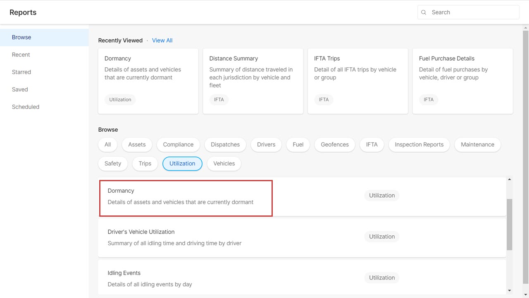Click IFTA tag on Fuel Purchase Details card

pos(429,99)
